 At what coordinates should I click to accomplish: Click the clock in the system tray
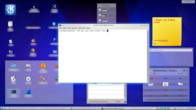(x=190, y=108)
